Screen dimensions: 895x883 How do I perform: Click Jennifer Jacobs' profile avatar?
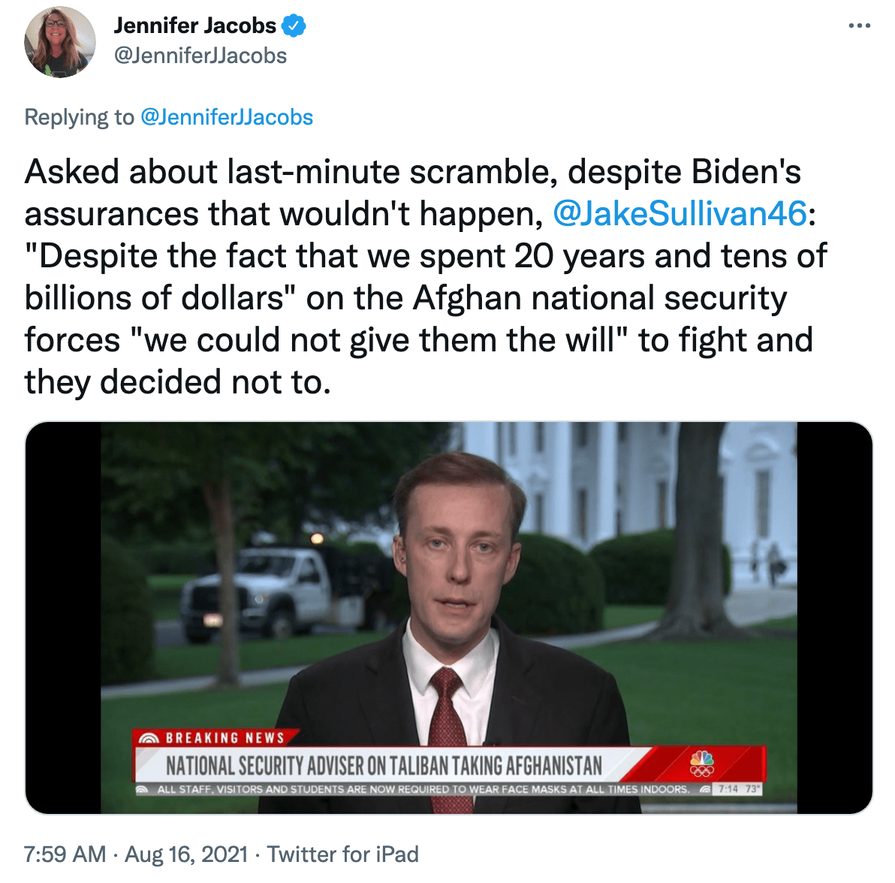60,41
